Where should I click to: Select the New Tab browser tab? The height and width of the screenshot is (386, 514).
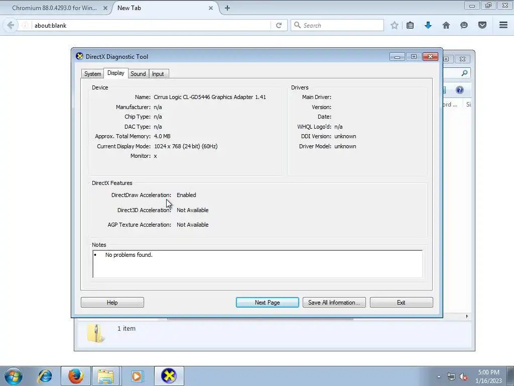pos(164,8)
